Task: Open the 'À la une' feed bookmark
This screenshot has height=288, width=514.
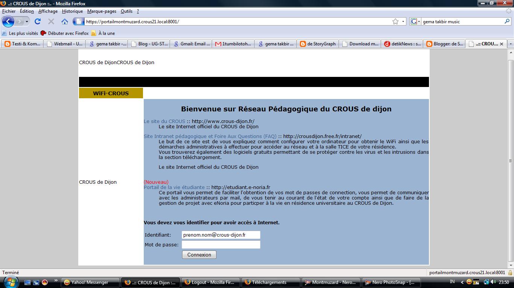Action: tap(103, 33)
